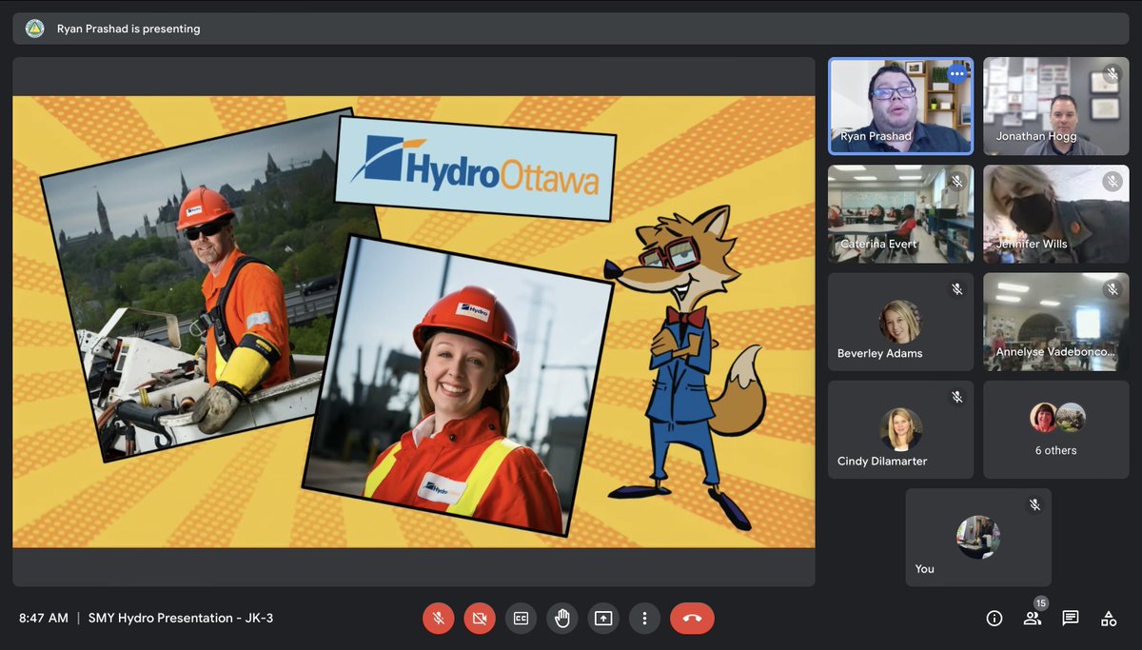Click Annelyse Vadeboncoeur's video tile
The image size is (1142, 650).
[x=1056, y=322]
